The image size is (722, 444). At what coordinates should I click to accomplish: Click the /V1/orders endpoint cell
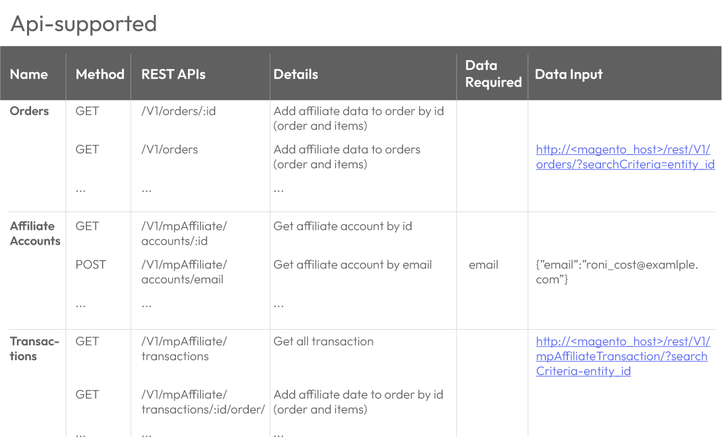coord(170,149)
